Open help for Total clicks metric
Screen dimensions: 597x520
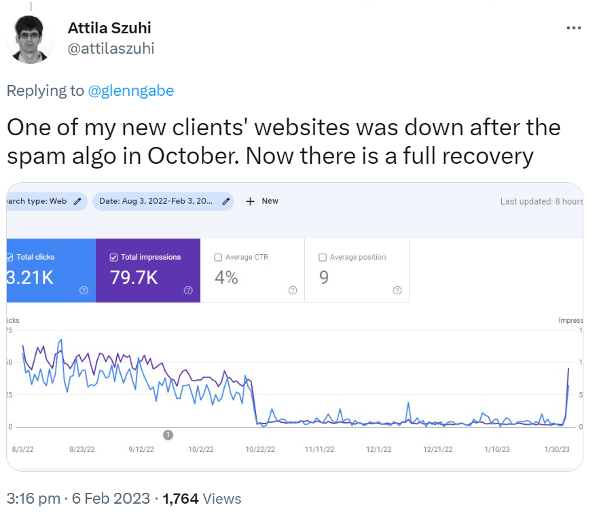83,290
